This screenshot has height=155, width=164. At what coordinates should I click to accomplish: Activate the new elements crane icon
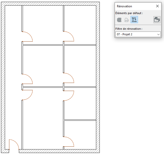click(134, 20)
